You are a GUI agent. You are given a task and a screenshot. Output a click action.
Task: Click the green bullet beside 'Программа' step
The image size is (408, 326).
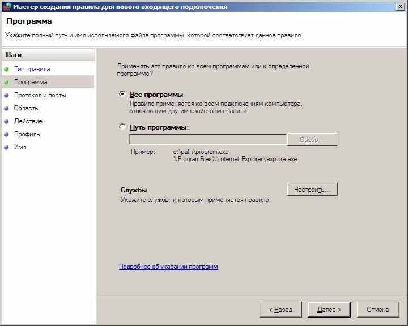[6, 83]
